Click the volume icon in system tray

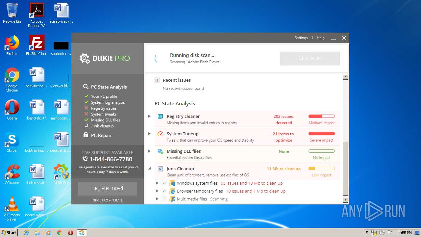tap(382, 233)
